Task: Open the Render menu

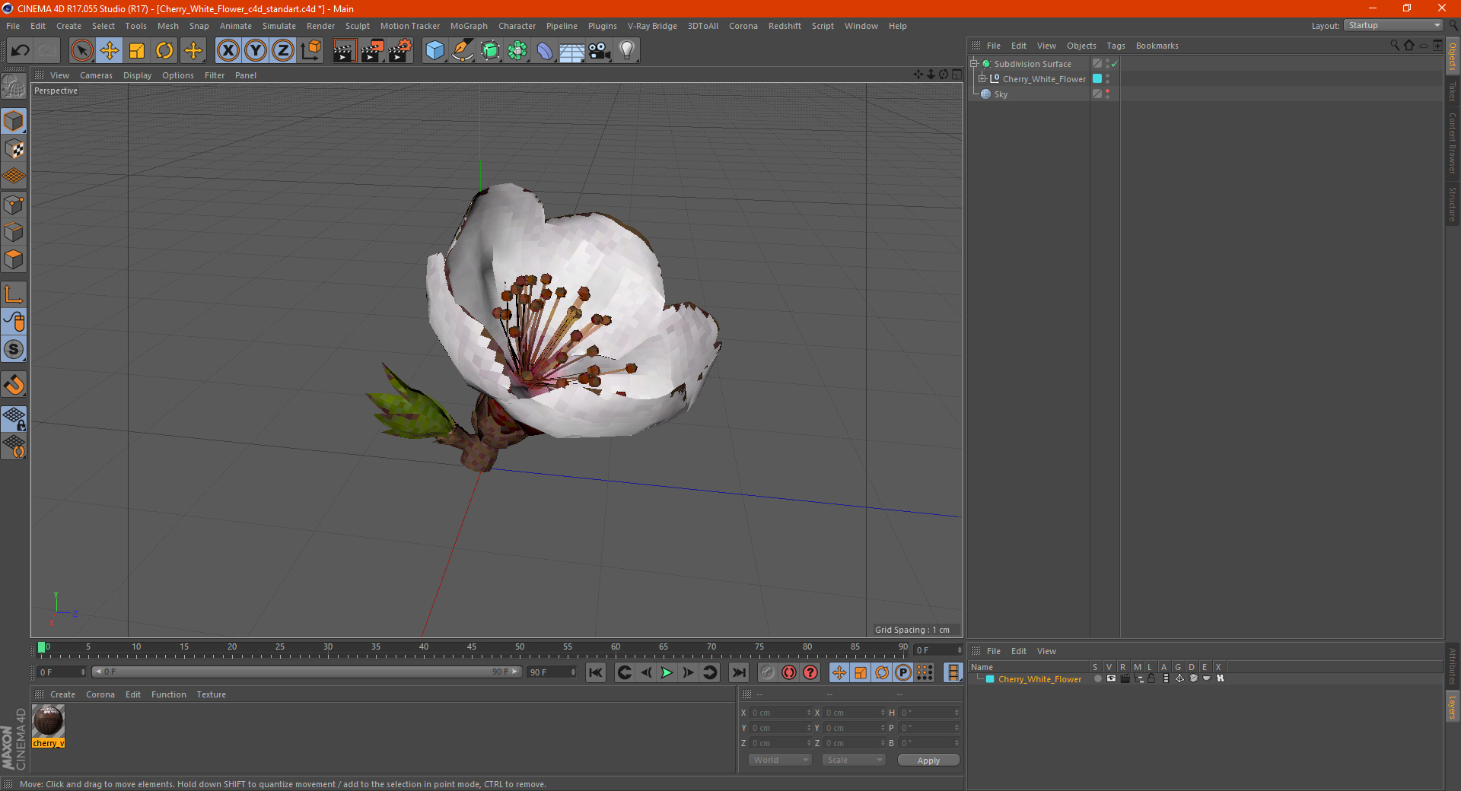Action: tap(320, 26)
